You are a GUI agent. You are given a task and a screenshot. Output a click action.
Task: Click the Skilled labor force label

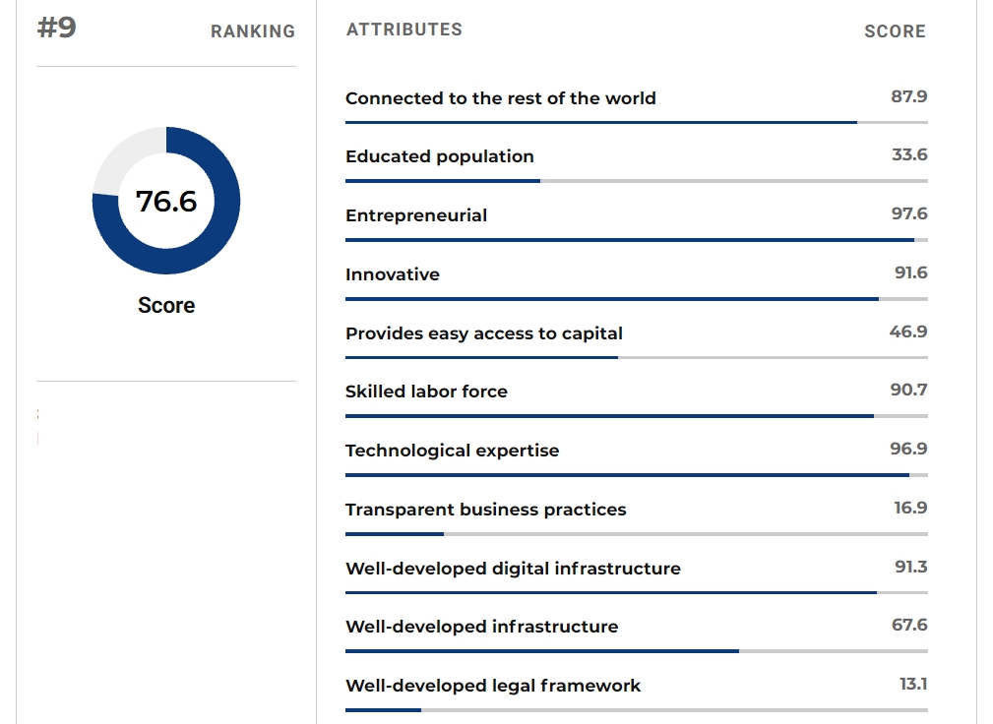(x=426, y=392)
